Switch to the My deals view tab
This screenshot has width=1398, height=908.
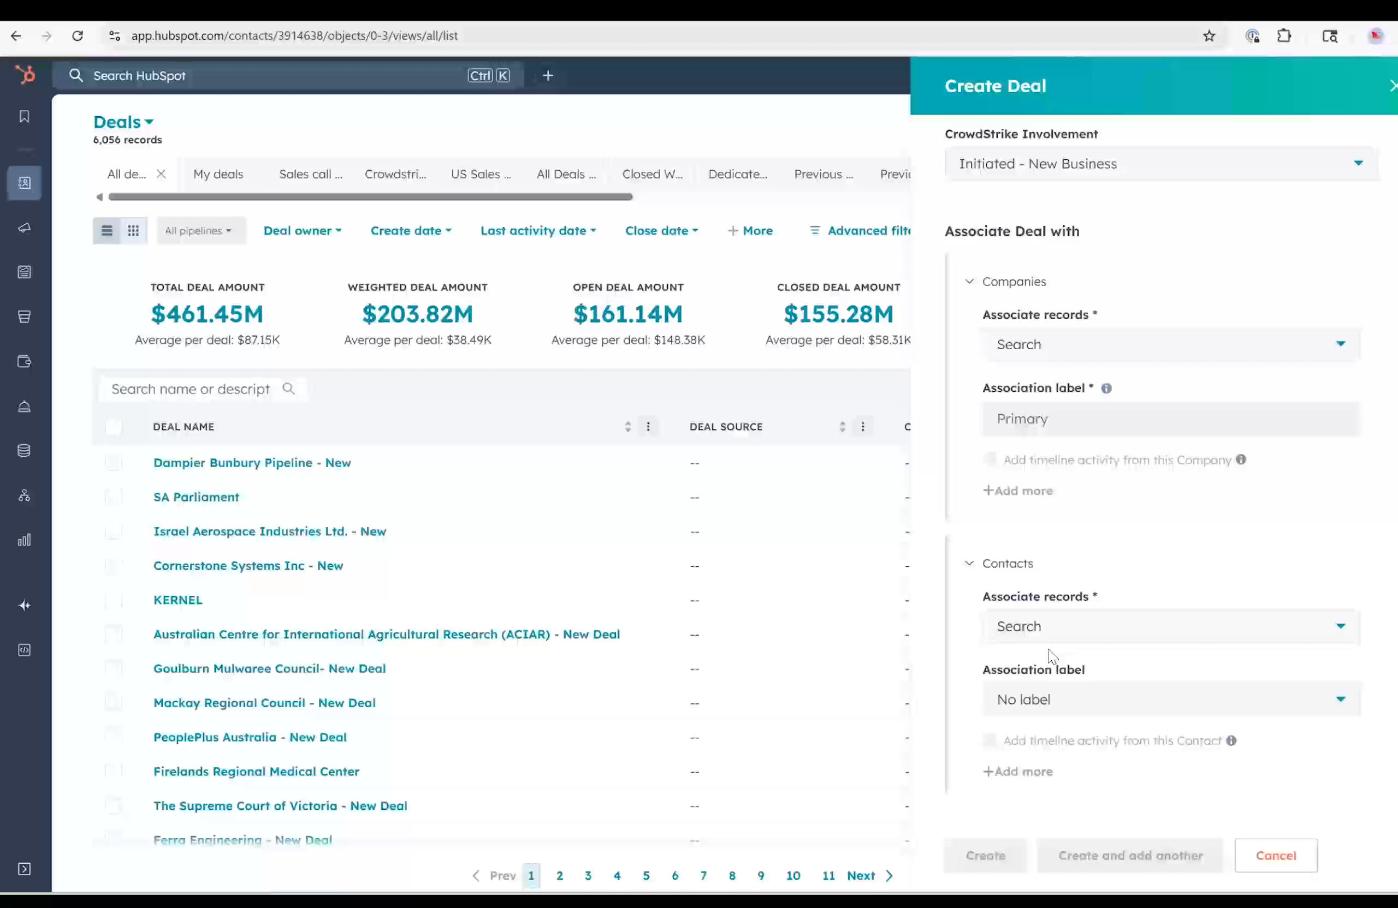218,174
